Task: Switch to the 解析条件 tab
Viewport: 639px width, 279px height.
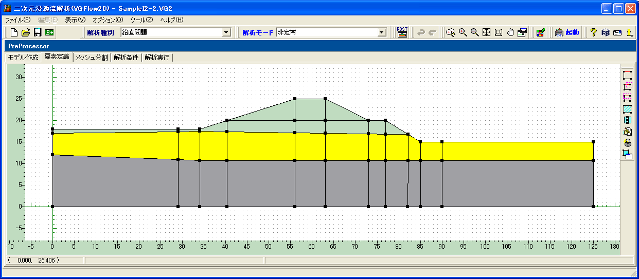Action: [x=126, y=58]
